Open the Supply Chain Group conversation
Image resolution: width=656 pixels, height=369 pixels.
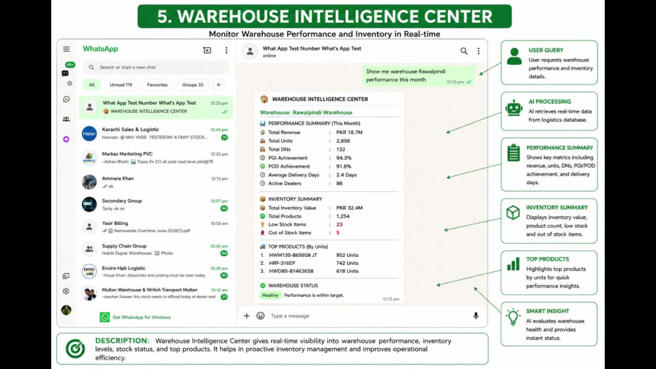click(x=155, y=249)
